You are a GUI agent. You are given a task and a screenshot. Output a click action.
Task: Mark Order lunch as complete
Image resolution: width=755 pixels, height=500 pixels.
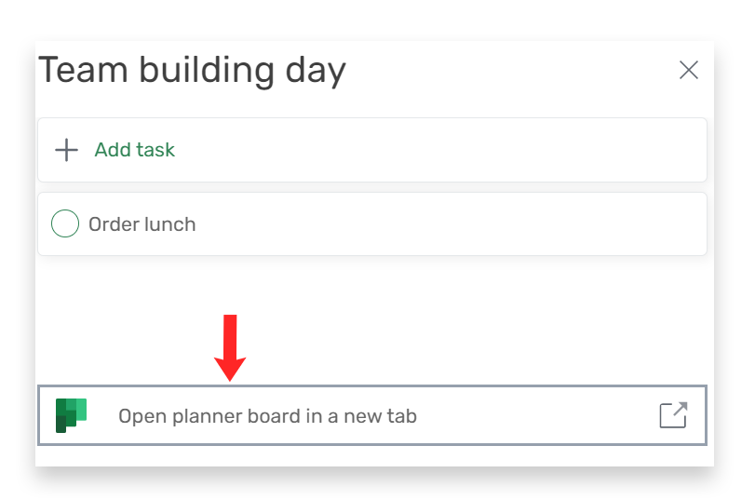coord(65,224)
